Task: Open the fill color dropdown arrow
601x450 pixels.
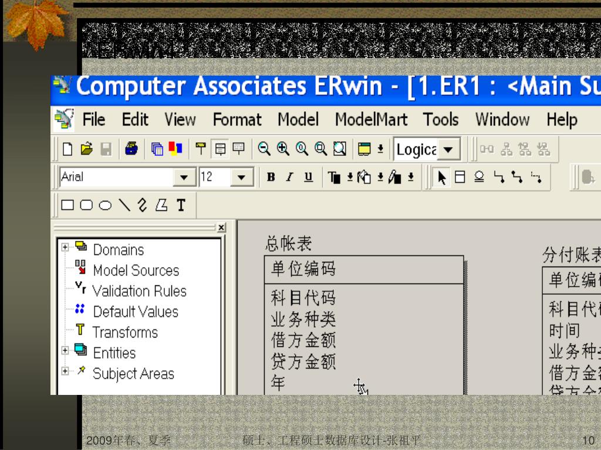Action: pyautogui.click(x=380, y=177)
